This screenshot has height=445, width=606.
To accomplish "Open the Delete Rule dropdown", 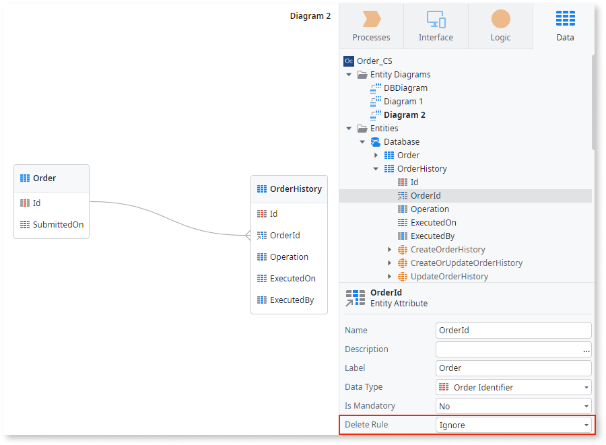I will pyautogui.click(x=585, y=425).
